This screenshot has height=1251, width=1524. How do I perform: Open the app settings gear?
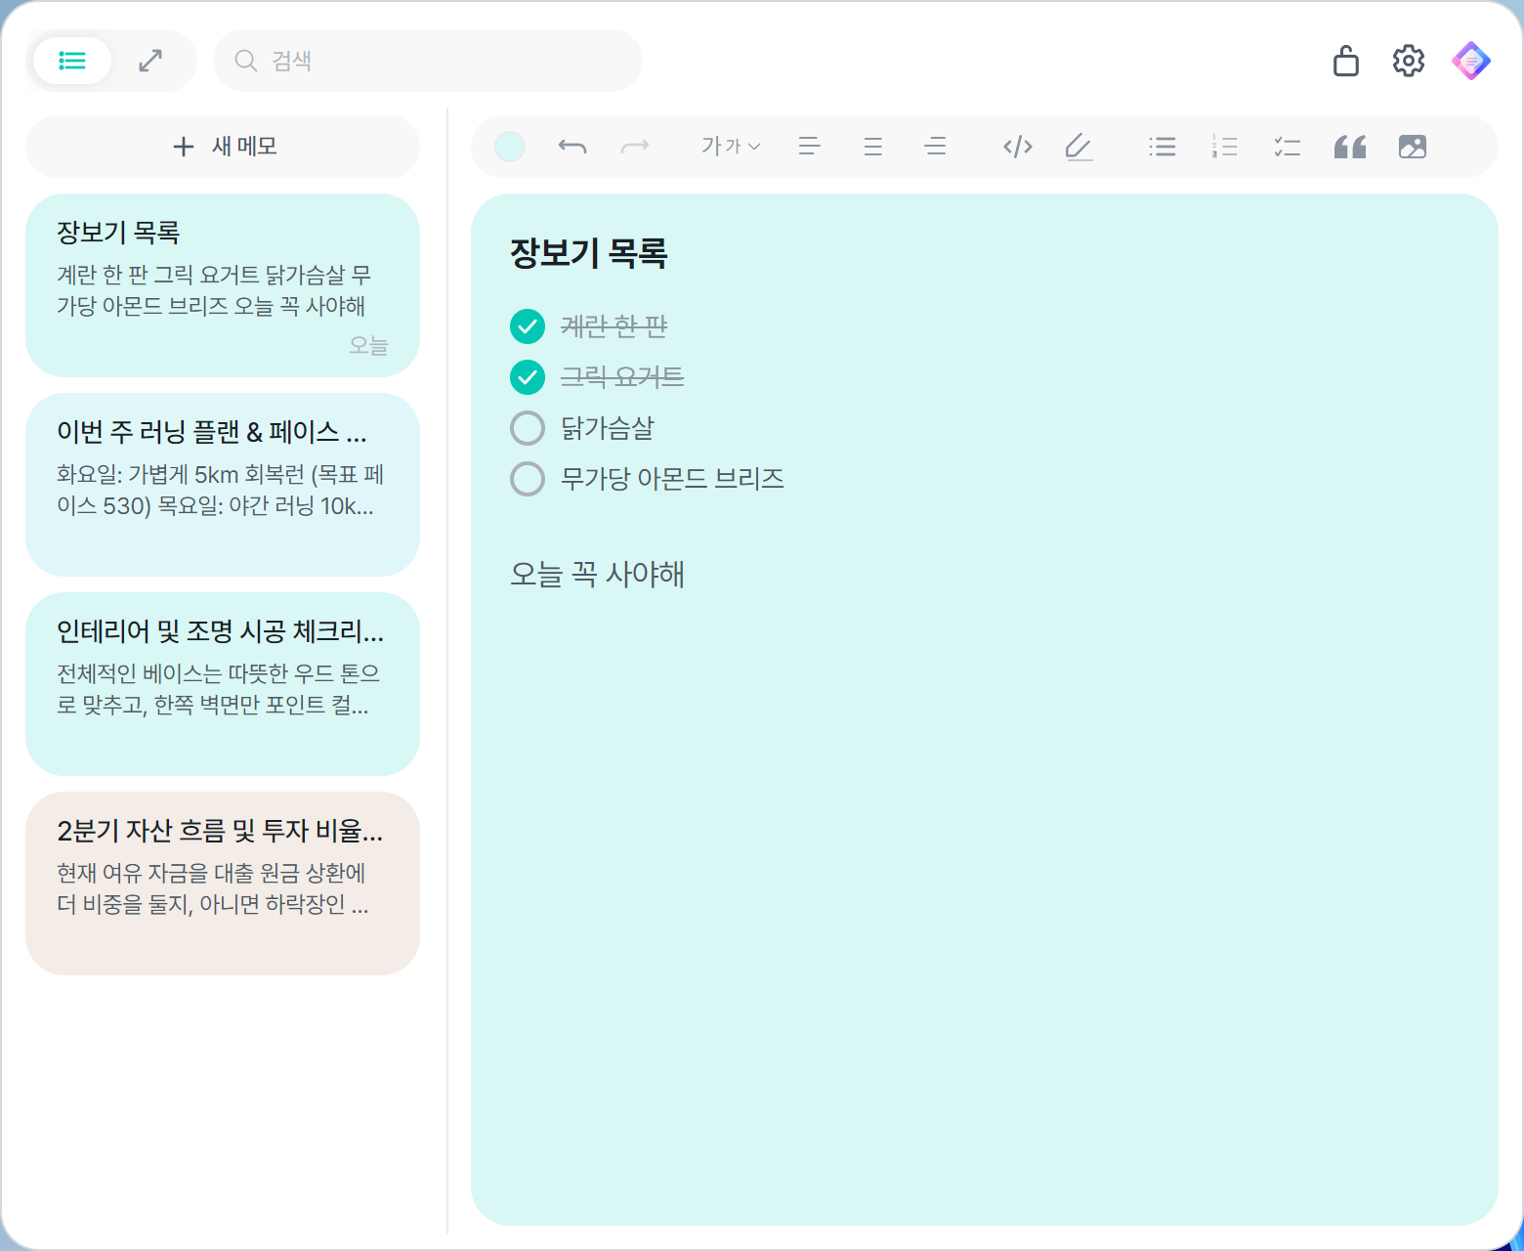coord(1408,60)
